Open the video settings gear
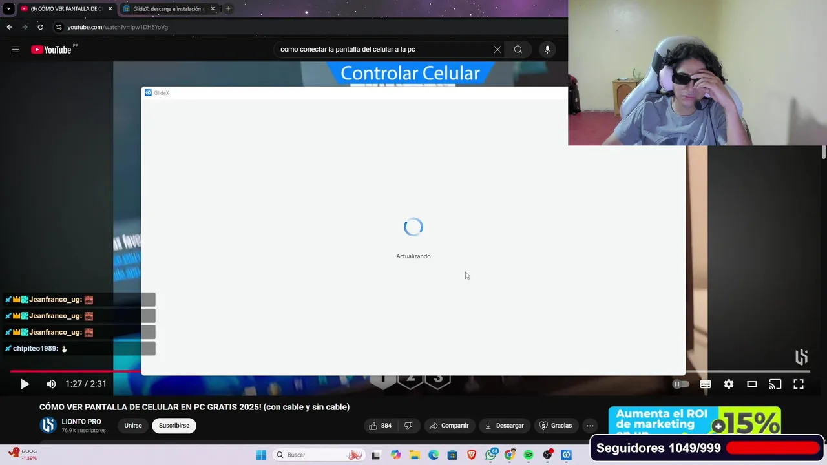This screenshot has width=827, height=465. coord(729,384)
